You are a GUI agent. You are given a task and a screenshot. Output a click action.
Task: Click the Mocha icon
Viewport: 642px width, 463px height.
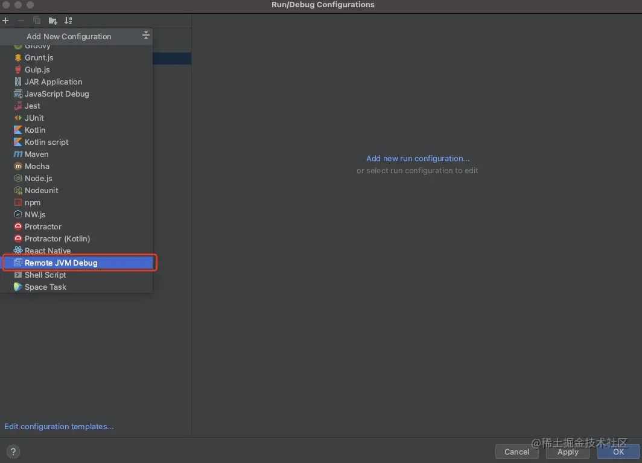pyautogui.click(x=18, y=167)
